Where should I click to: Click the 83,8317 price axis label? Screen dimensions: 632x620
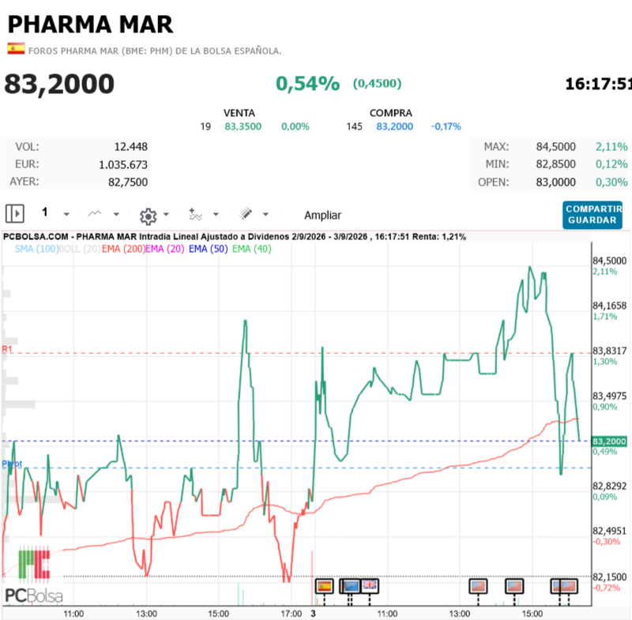click(609, 351)
